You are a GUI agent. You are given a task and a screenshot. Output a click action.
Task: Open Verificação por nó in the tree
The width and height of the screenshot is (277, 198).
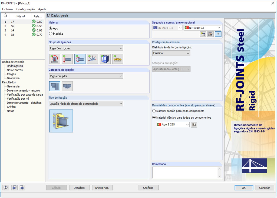pos(18,99)
